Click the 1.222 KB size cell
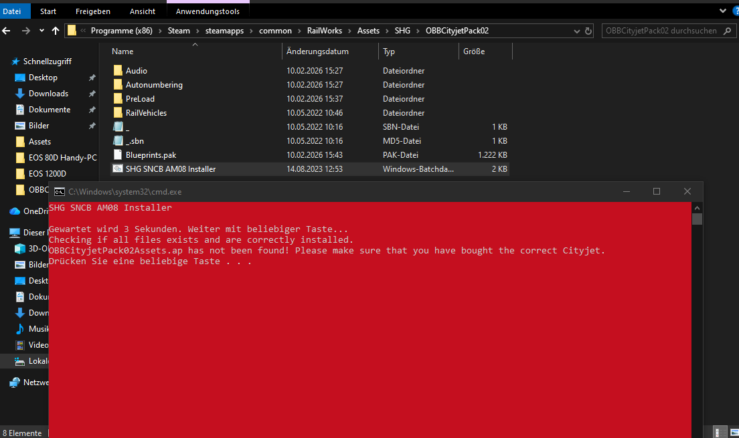 pos(493,155)
